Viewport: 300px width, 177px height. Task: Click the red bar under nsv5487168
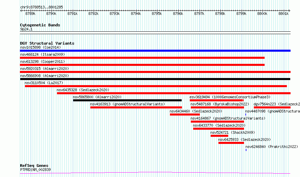[x=217, y=107]
